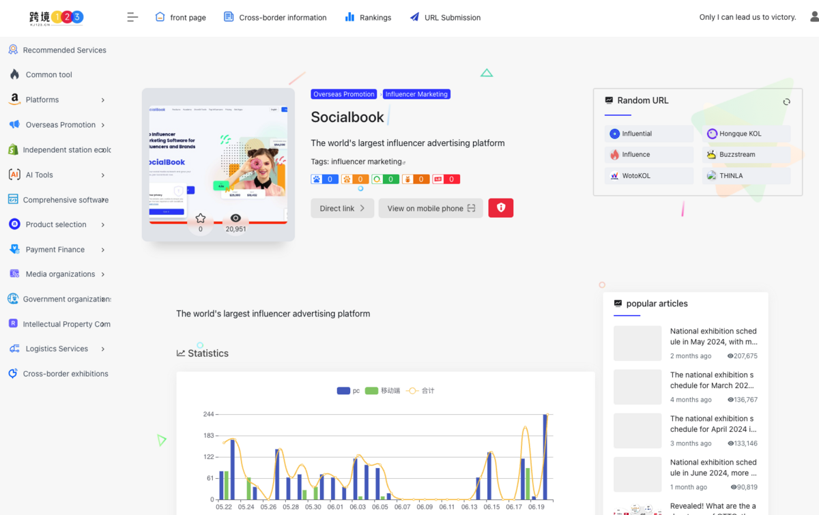The image size is (819, 515).
Task: Switch to the Rankings tab
Action: (x=368, y=17)
